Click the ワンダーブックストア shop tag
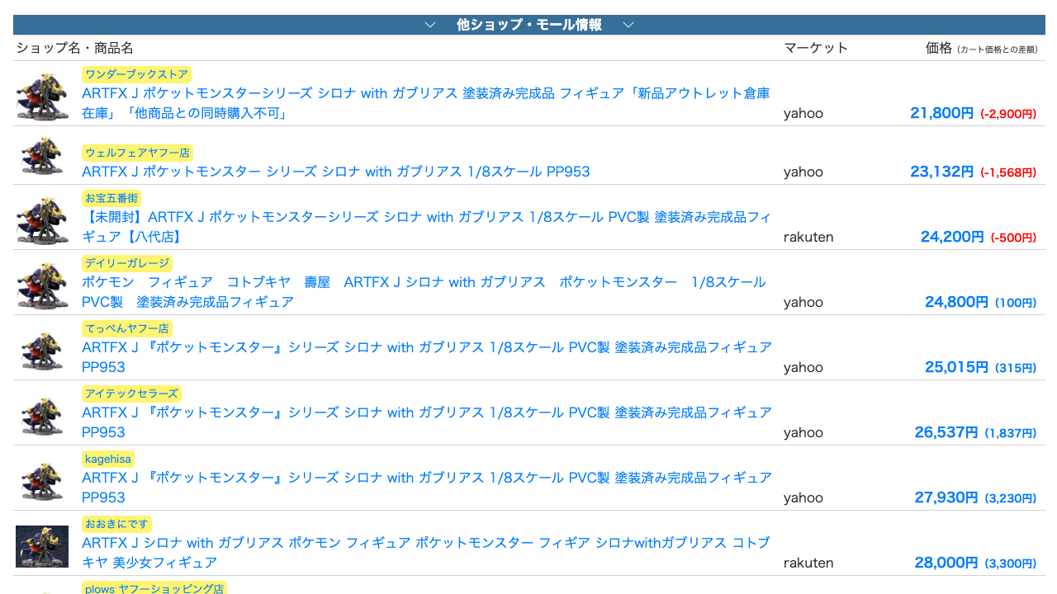Screen dimensions: 1057x594 tap(136, 74)
